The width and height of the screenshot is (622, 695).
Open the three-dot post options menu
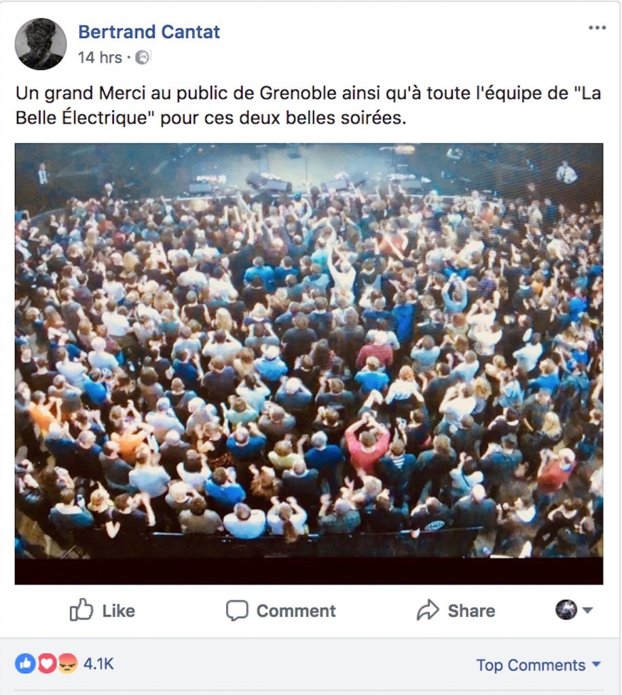tap(597, 28)
